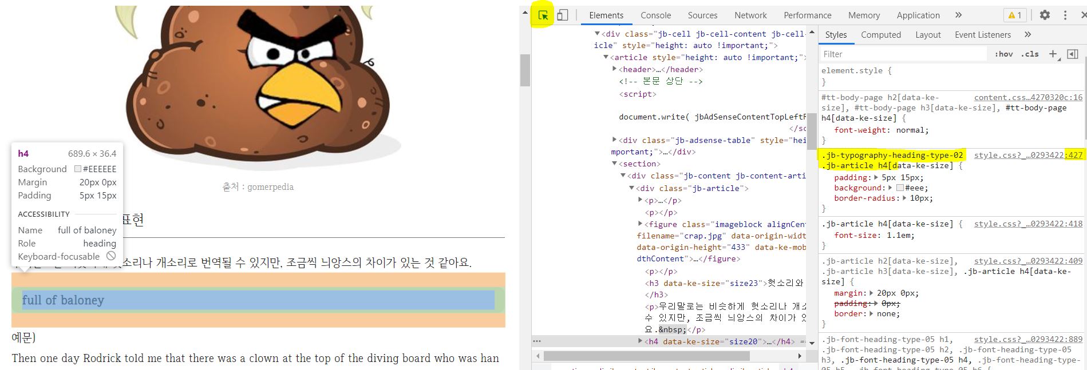Toggle the computed styles sidebar icon

1073,54
